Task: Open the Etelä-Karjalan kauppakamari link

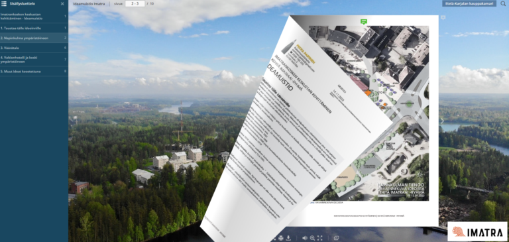Action: click(469, 3)
